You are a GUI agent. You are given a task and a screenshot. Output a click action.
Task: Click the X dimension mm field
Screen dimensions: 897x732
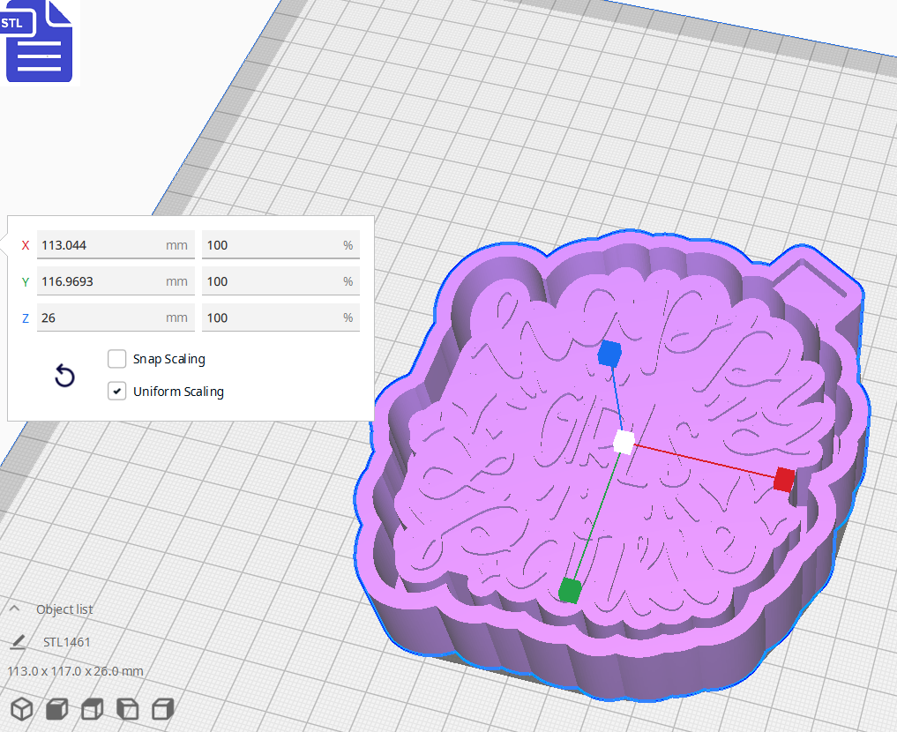(x=101, y=245)
